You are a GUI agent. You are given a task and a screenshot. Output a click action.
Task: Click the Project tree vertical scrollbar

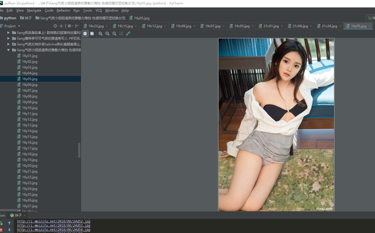click(79, 150)
